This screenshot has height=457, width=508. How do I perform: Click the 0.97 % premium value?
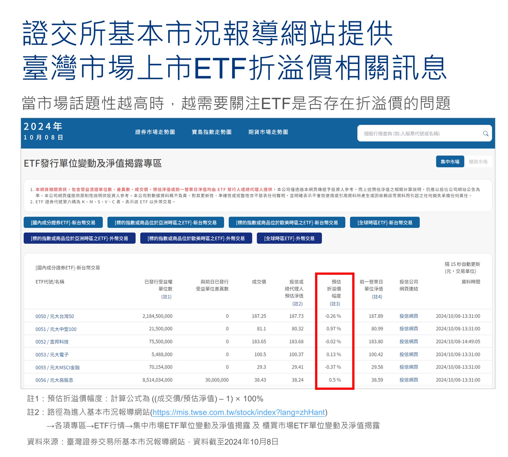click(x=334, y=329)
